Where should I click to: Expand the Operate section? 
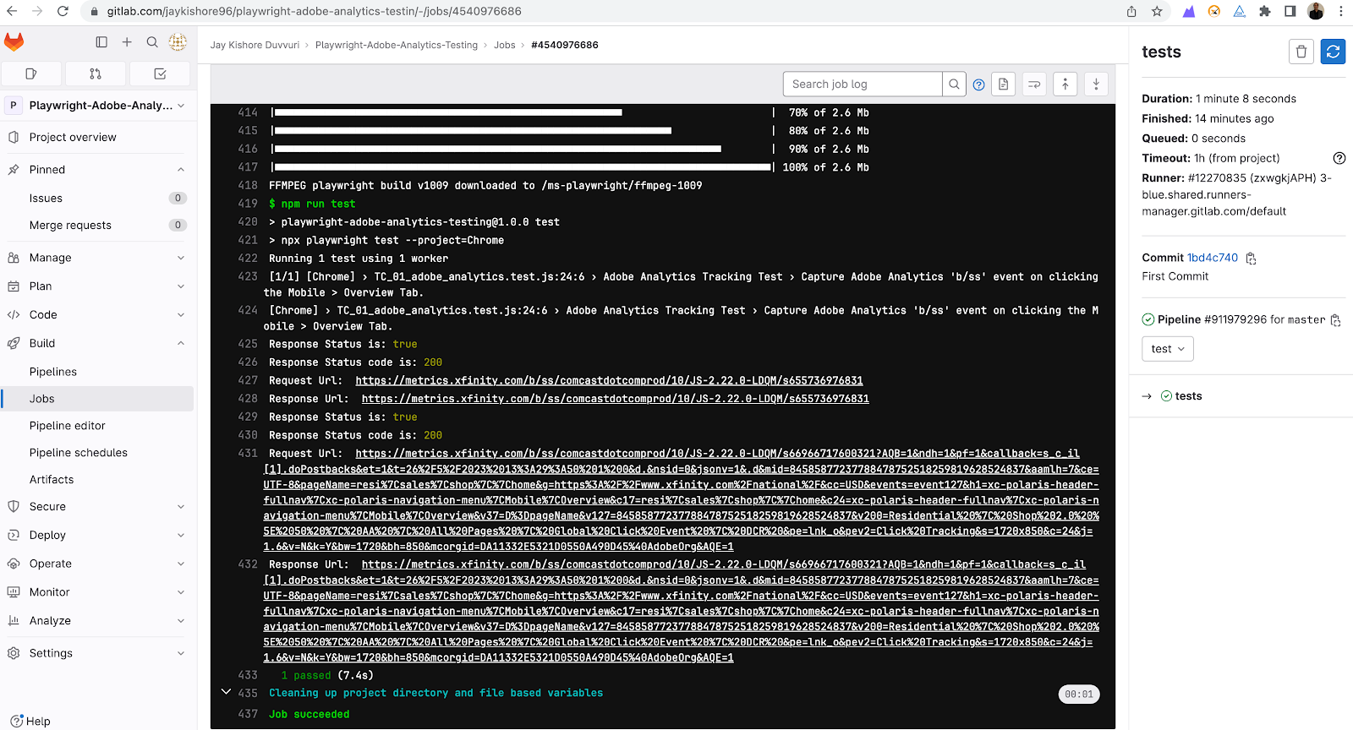tap(98, 564)
